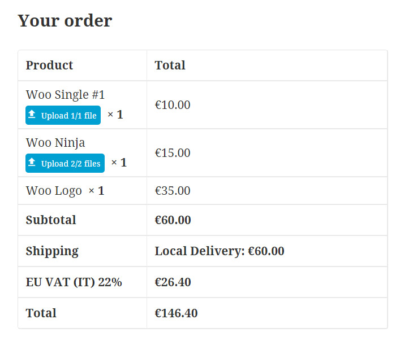Click the €26.40 VAT amount
Image resolution: width=413 pixels, height=341 pixels.
pos(173,282)
